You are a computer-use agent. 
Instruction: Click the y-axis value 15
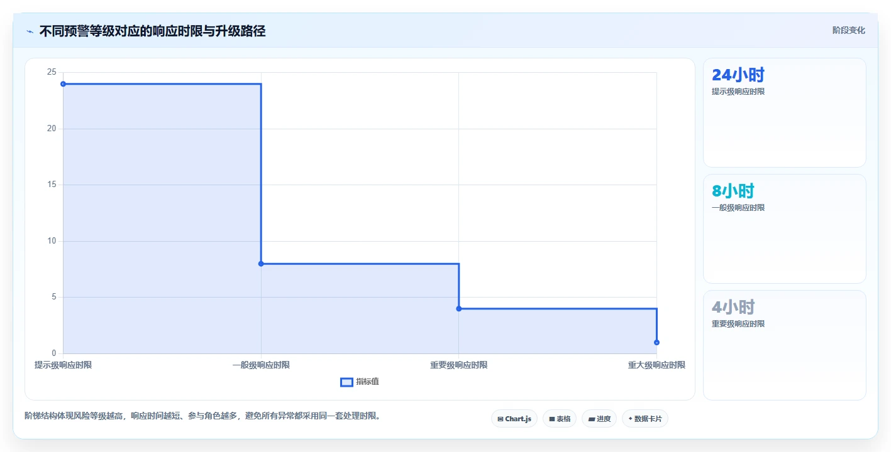pos(52,185)
